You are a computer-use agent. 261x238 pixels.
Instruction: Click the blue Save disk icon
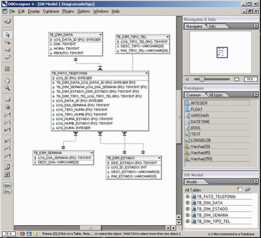29,234
